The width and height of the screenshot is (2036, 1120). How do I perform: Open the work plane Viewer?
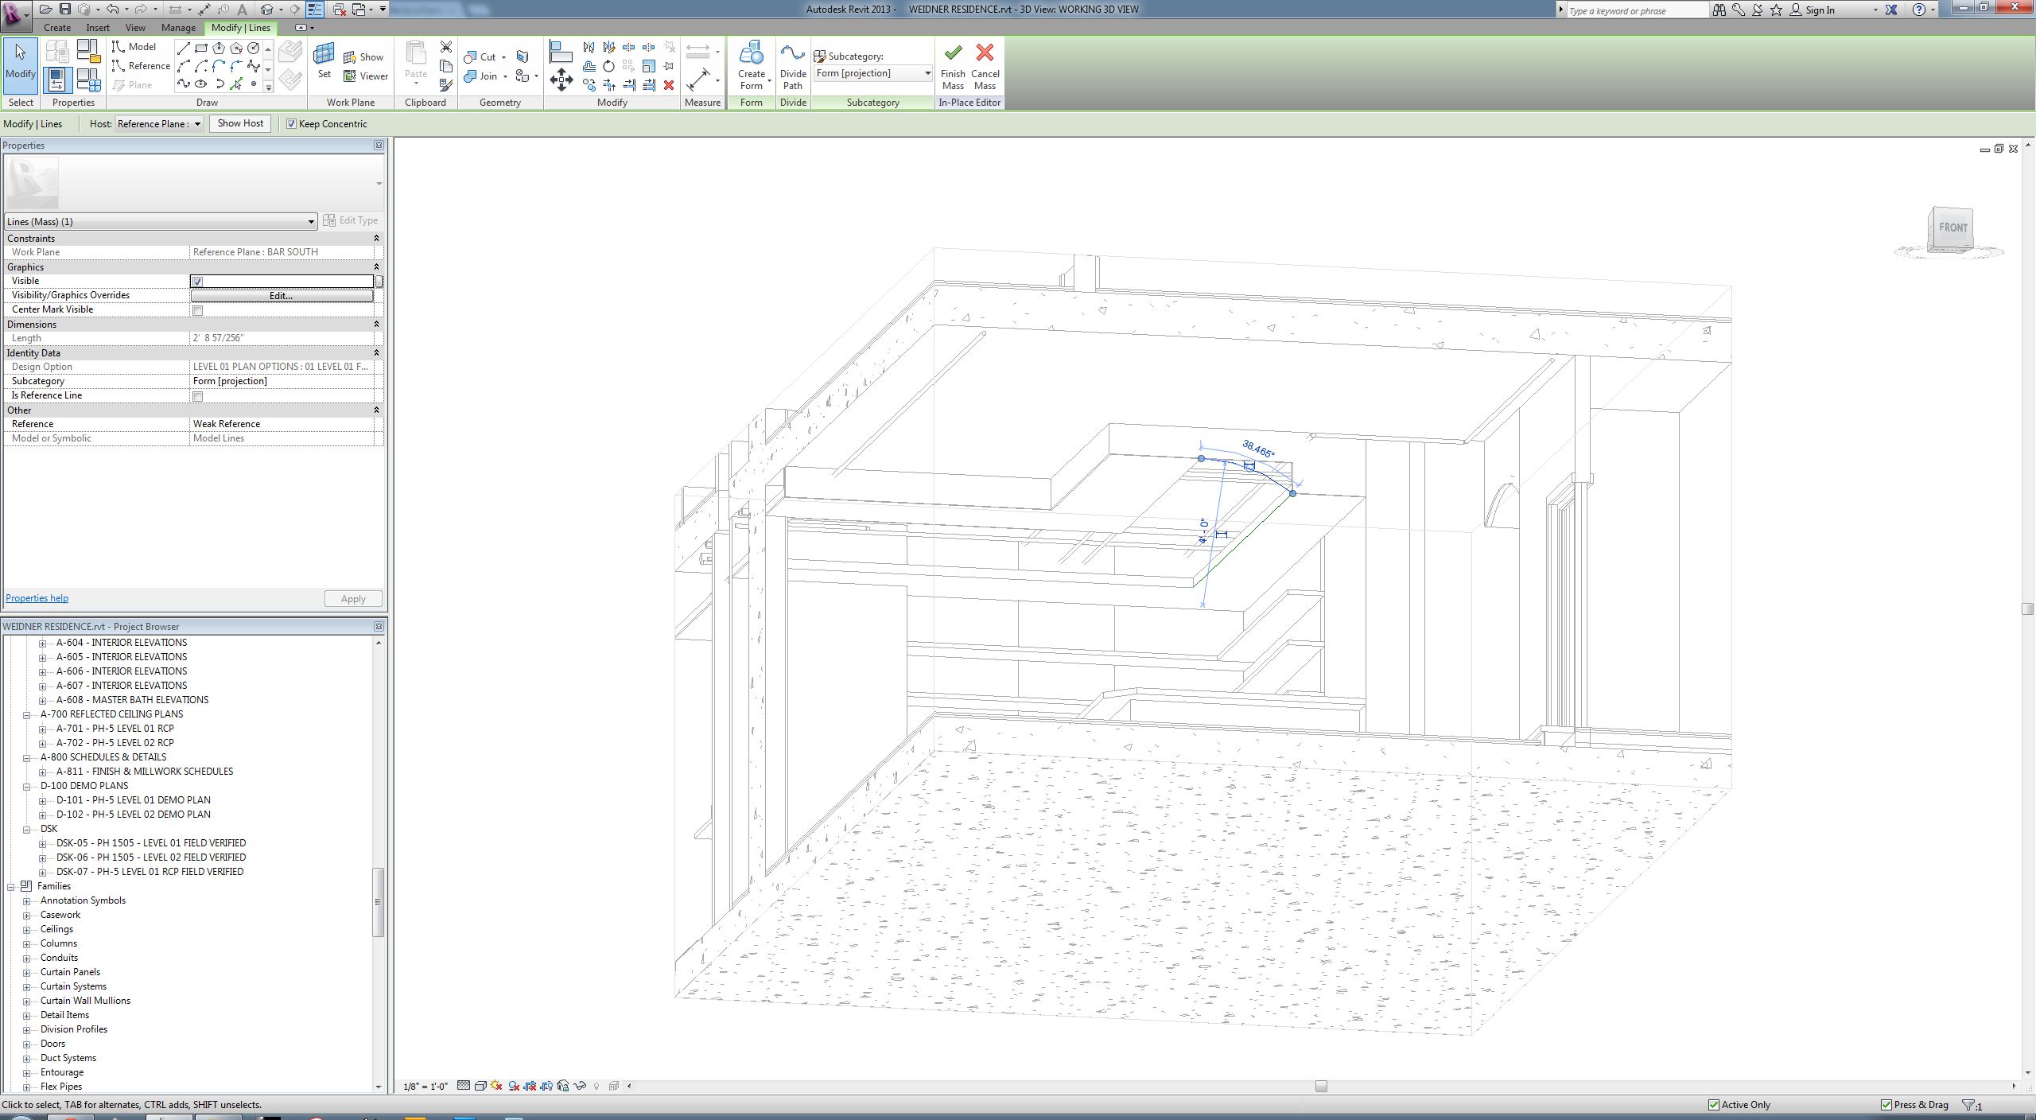point(366,76)
